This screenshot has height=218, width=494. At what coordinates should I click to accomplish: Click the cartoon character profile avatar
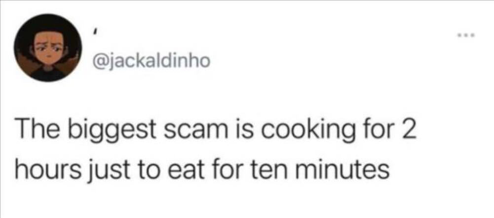pos(48,47)
